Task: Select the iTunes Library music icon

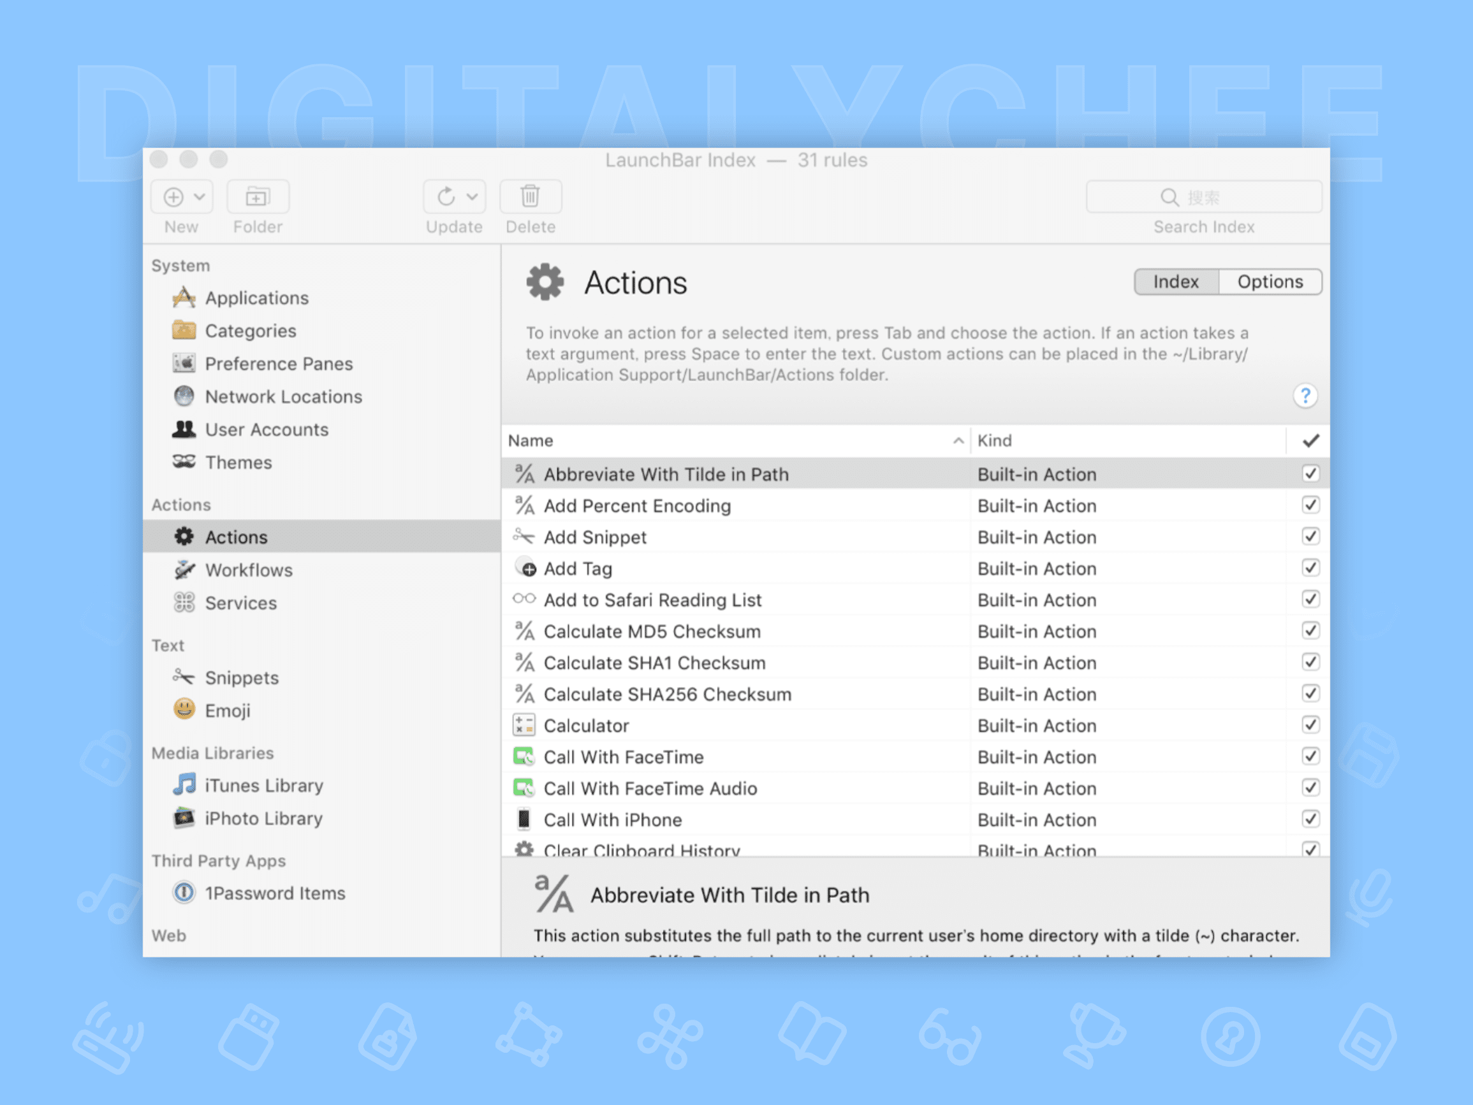Action: (184, 785)
